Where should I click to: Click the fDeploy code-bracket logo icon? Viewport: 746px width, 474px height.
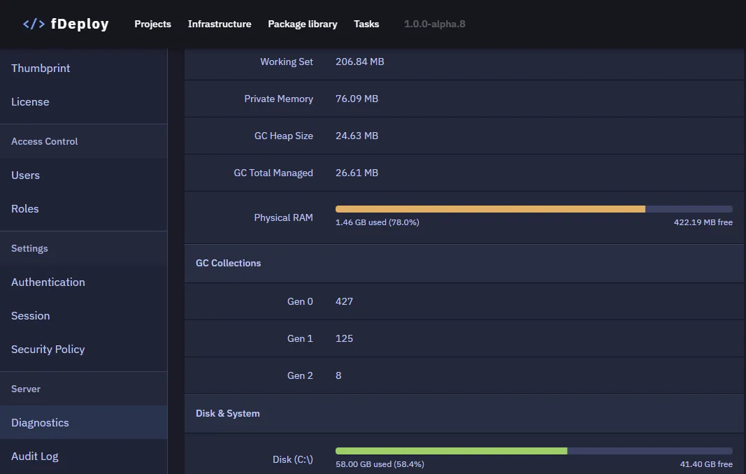click(34, 24)
